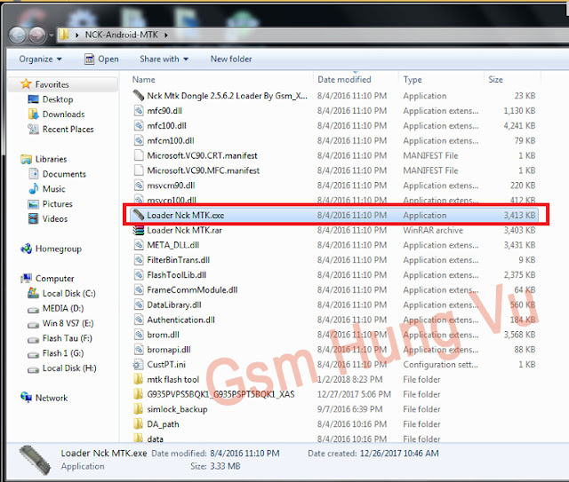Select Loader Nck MTK.exe application icon
Screen dimensions: 569x482
(139, 215)
